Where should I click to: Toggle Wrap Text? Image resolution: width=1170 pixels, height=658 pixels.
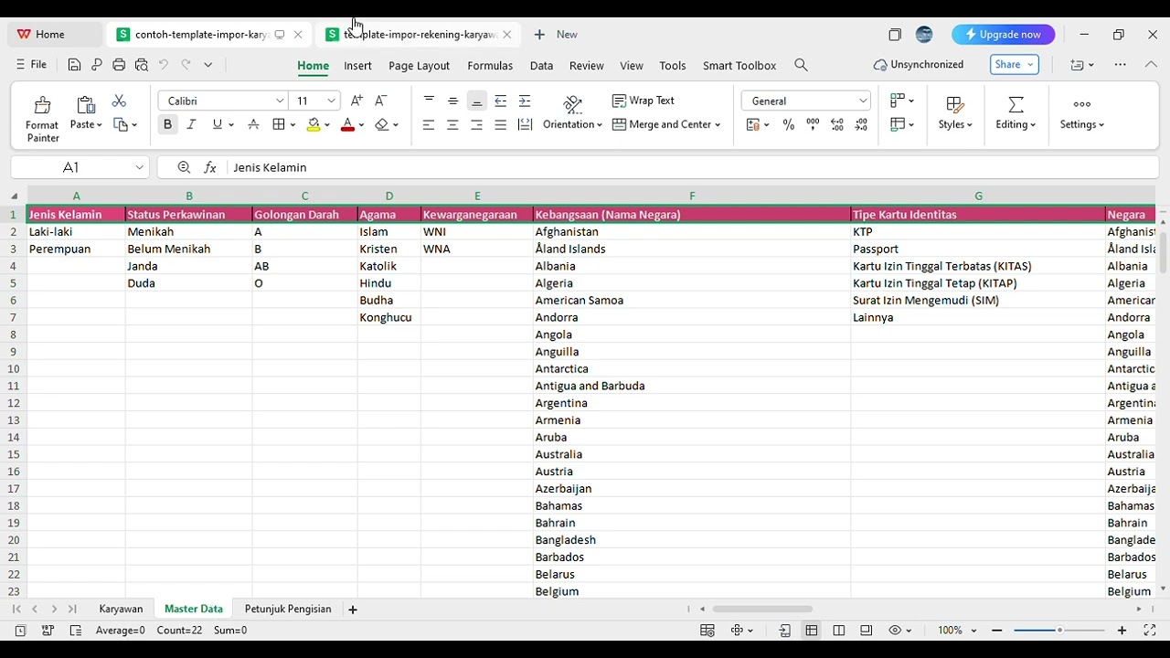[643, 101]
